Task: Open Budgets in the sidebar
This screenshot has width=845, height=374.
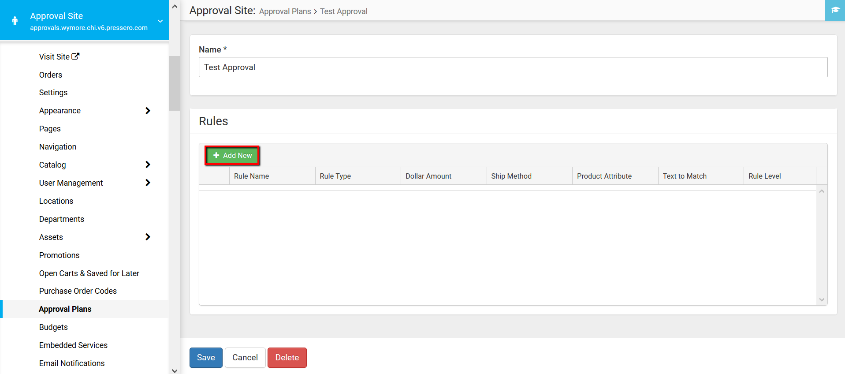Action: [x=53, y=327]
